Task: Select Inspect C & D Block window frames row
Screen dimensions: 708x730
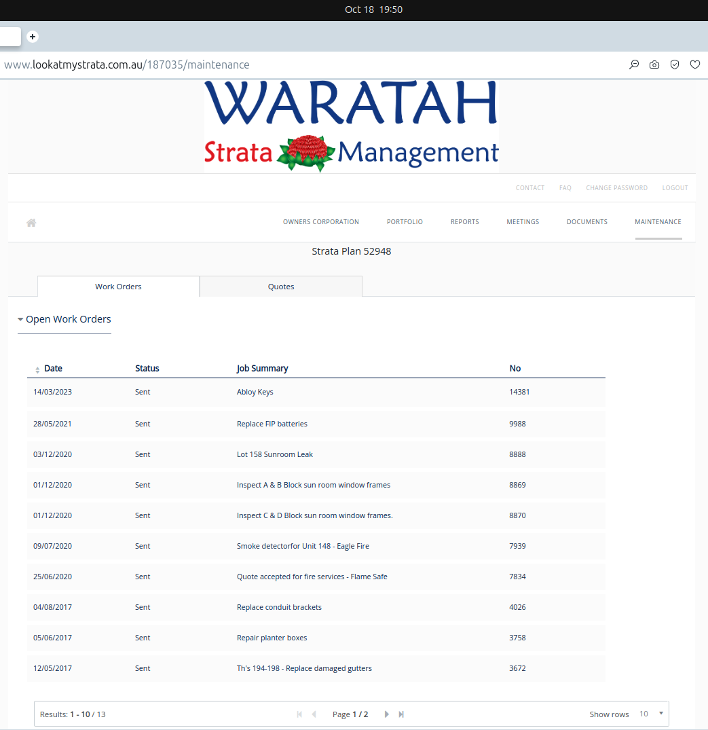Action: [316, 515]
